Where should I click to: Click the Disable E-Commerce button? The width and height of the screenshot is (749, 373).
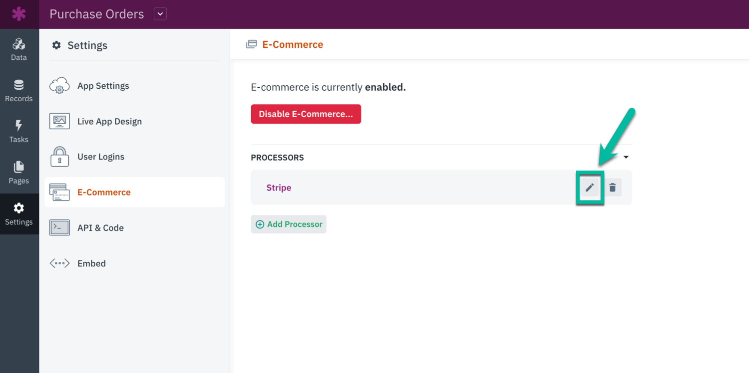tap(306, 114)
